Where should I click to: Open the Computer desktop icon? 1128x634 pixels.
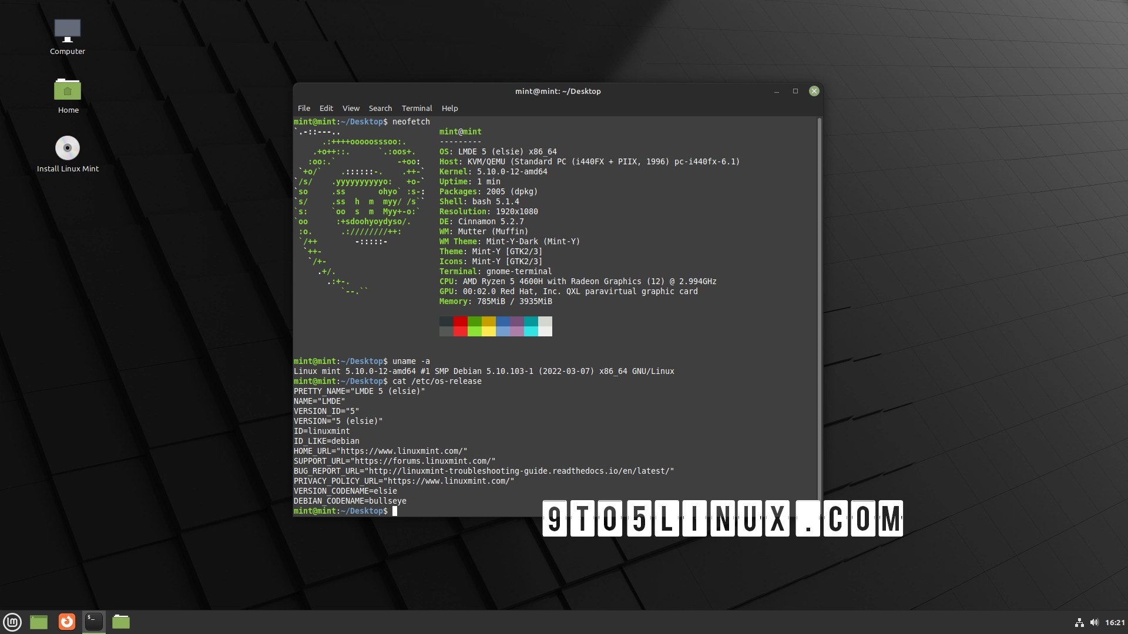click(x=67, y=32)
